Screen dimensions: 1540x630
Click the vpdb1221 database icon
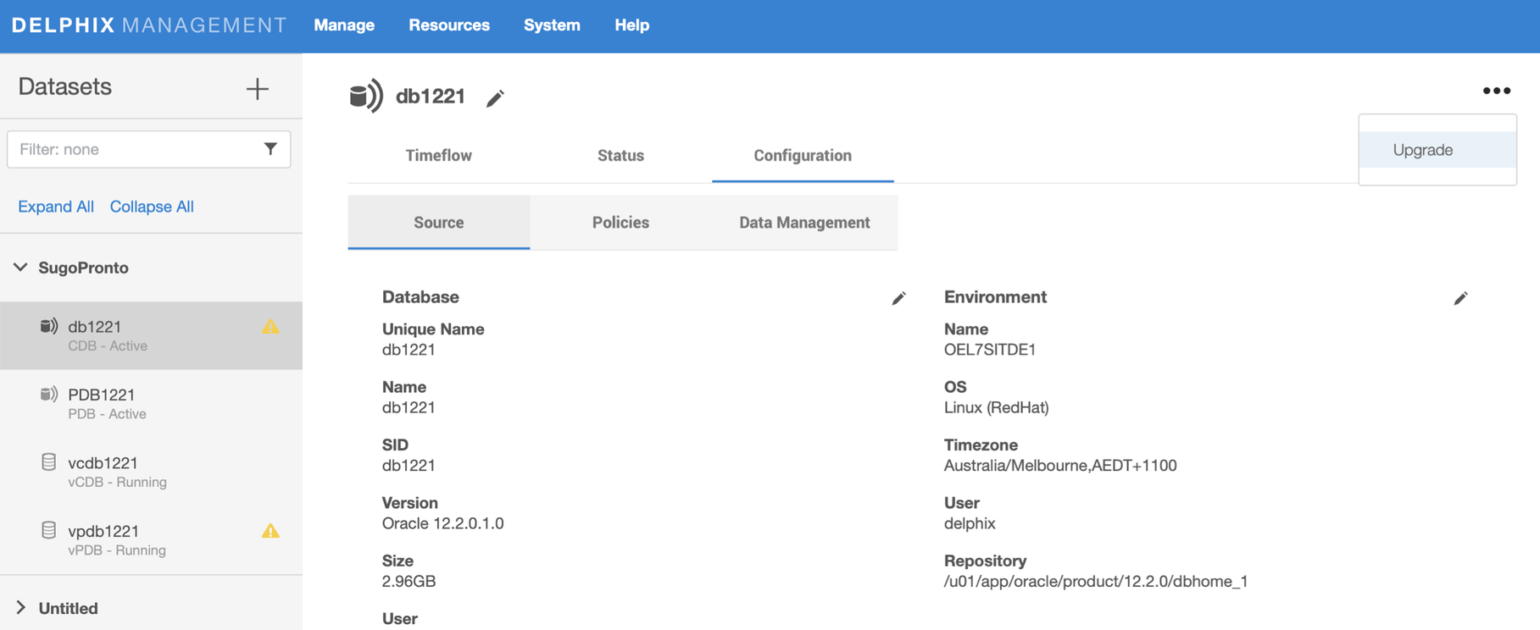49,530
